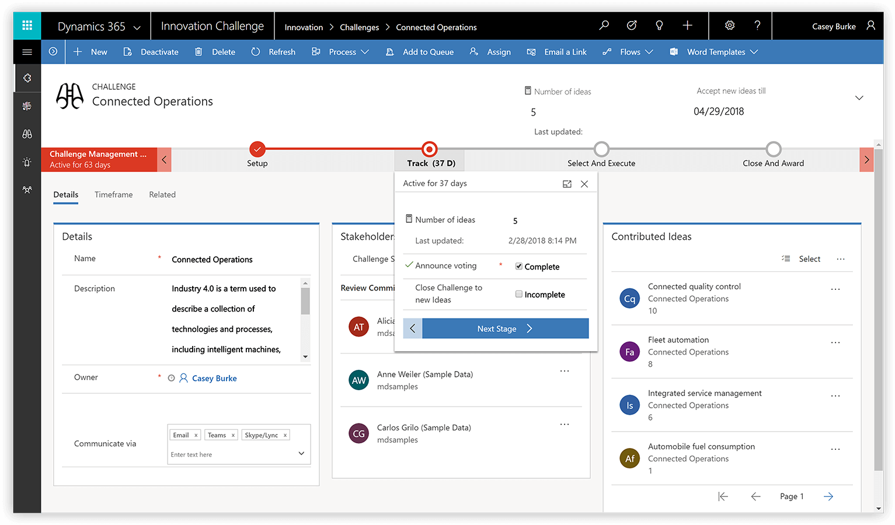The image size is (895, 525).
Task: Remove the Email tag from Communicate via
Action: [x=196, y=435]
